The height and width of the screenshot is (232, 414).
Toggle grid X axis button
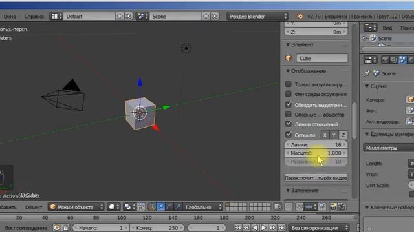(x=325, y=135)
